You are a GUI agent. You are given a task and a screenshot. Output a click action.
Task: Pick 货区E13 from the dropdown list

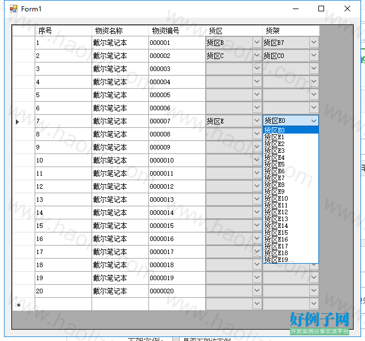point(291,219)
